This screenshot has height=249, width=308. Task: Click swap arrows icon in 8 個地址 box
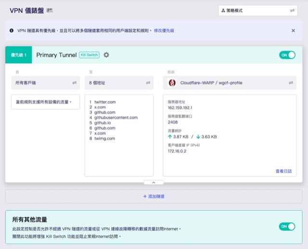pyautogui.click(x=148, y=83)
